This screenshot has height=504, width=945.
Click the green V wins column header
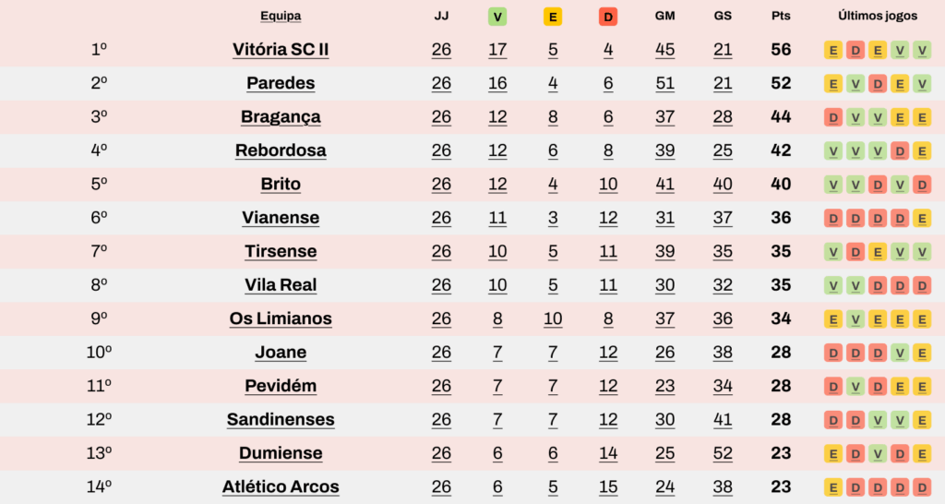tap(497, 17)
